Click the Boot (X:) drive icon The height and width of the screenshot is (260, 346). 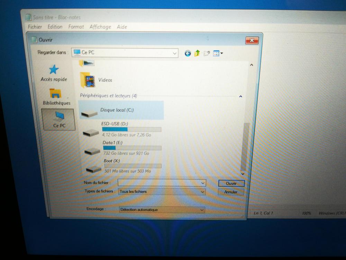[93, 170]
